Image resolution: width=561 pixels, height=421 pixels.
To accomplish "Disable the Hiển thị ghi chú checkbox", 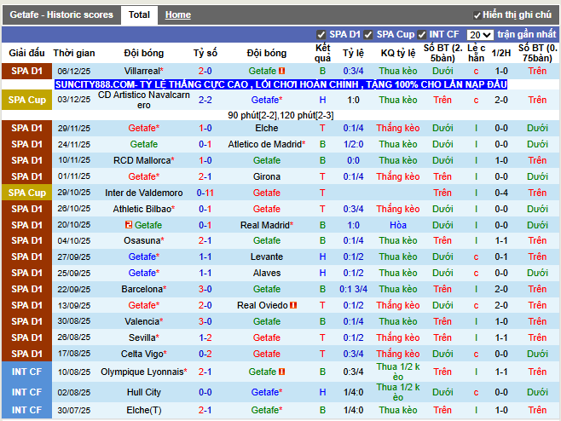I will click(x=477, y=15).
